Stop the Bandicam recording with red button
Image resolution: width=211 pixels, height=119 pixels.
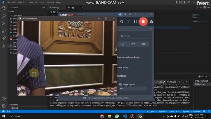143,21
